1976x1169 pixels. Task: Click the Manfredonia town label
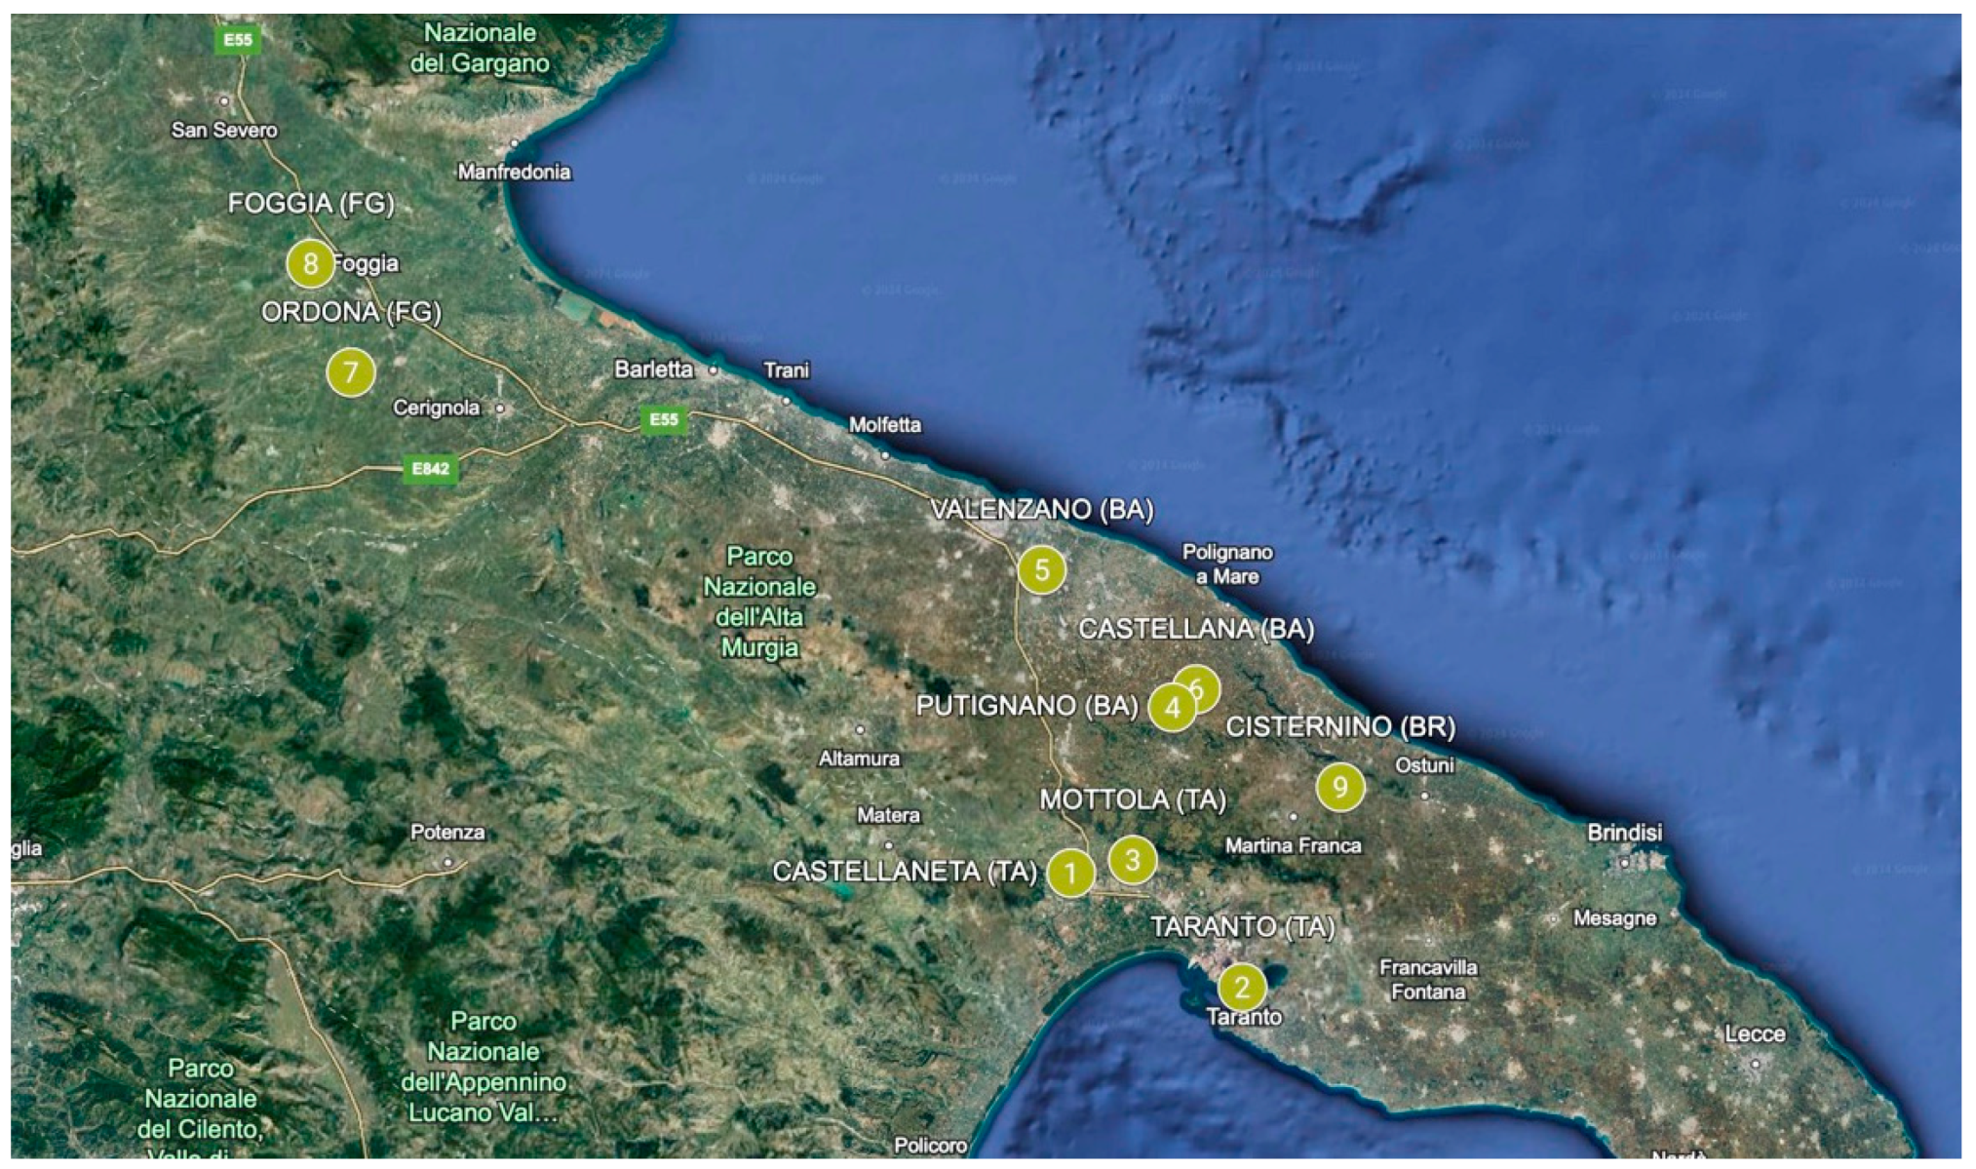click(x=514, y=173)
